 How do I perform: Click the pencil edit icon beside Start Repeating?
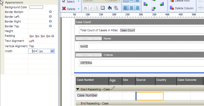pos(113,88)
